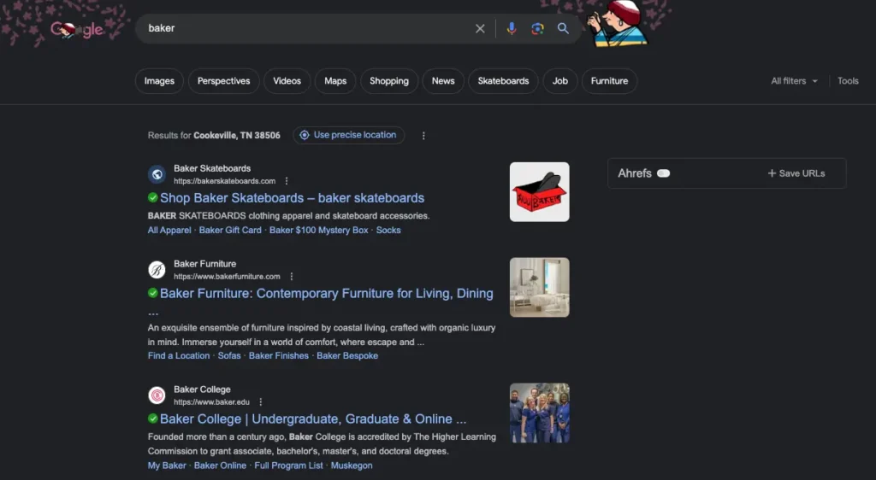The image size is (876, 480).
Task: Click the Baker College site favicon
Action: coord(157,395)
